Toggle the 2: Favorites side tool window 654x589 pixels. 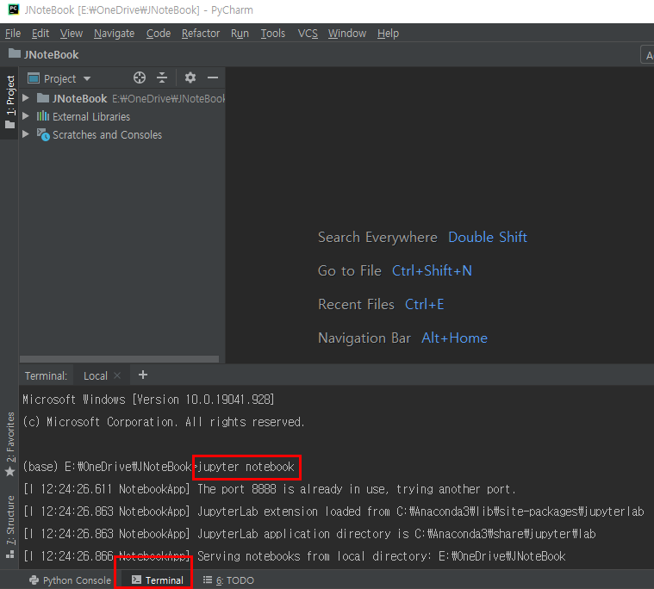tap(10, 444)
